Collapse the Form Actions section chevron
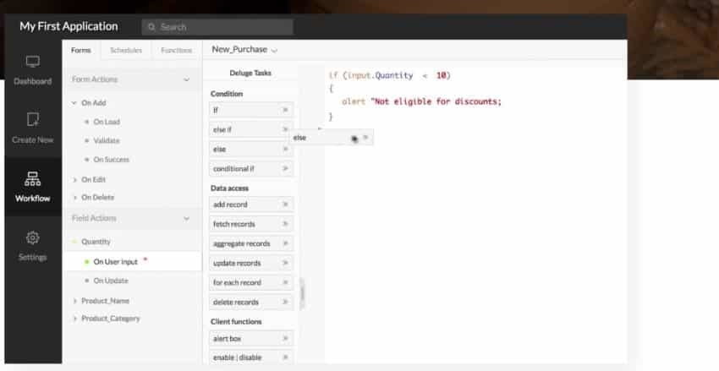The width and height of the screenshot is (719, 371). pyautogui.click(x=186, y=80)
